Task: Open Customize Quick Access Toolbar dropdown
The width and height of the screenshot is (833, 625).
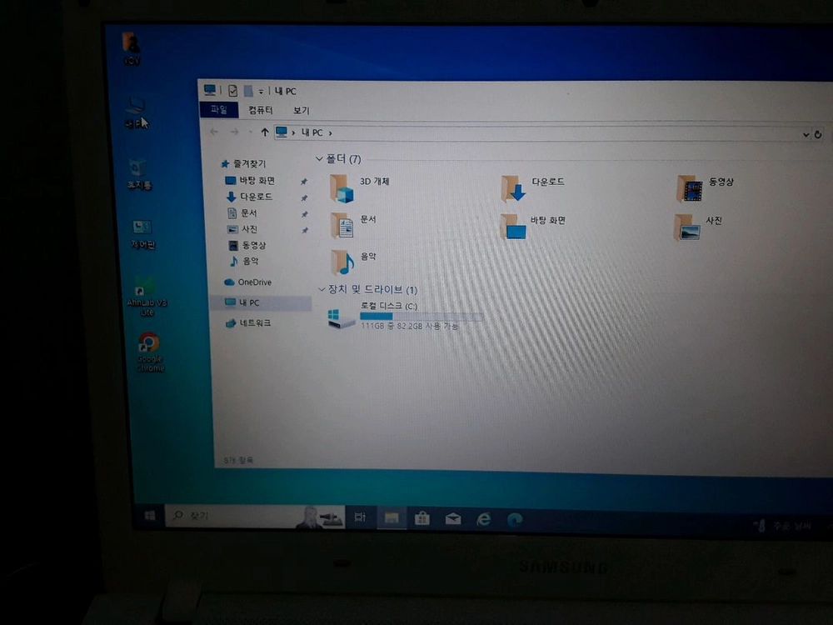Action: coord(261,92)
